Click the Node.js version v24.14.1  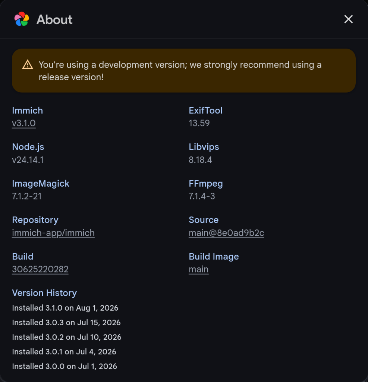(28, 160)
